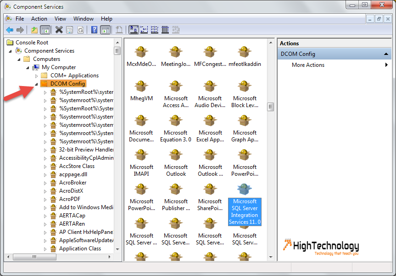The width and height of the screenshot is (396, 276).
Task: Collapse the My Computer tree node
Action: pos(28,68)
